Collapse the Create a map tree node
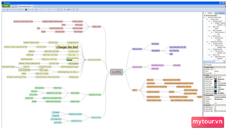 click(207, 19)
